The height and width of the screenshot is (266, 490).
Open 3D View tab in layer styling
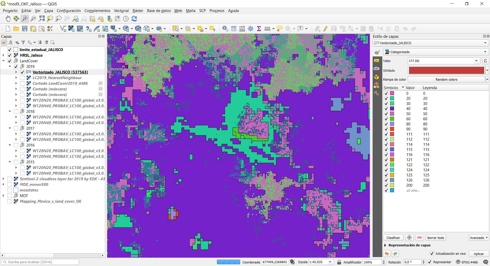(x=376, y=77)
